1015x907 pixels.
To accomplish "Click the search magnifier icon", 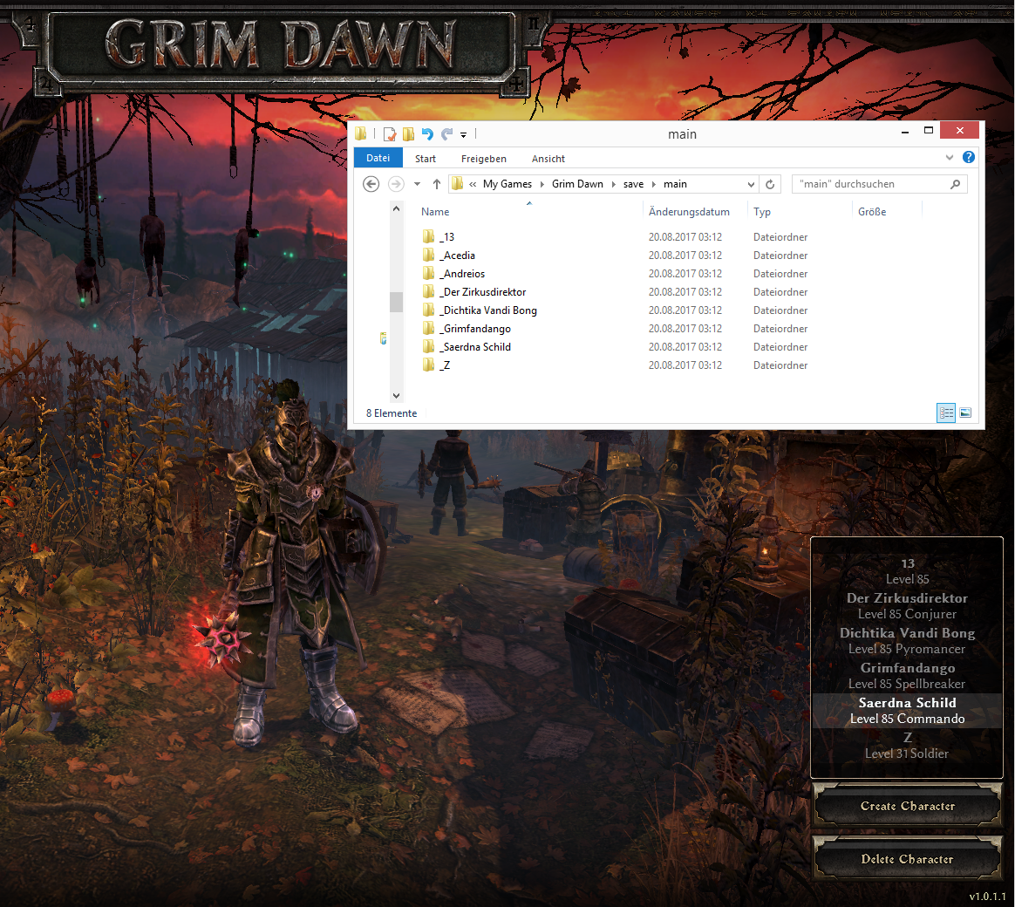I will click(x=955, y=184).
